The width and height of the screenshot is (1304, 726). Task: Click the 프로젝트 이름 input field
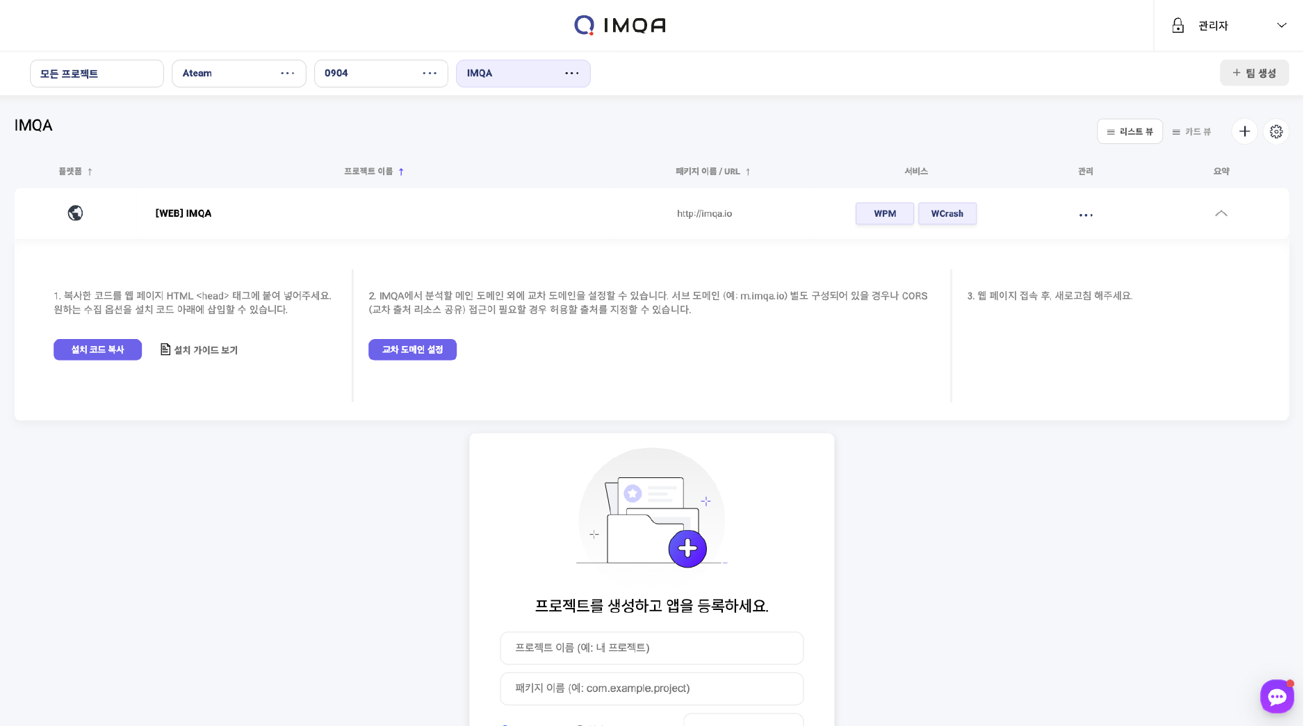click(651, 647)
